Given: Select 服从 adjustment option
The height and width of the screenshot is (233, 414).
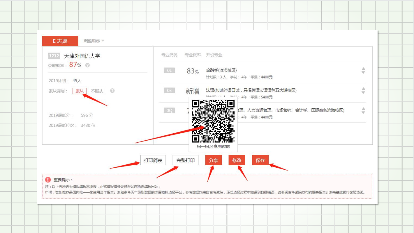Looking at the screenshot, I should pos(80,91).
